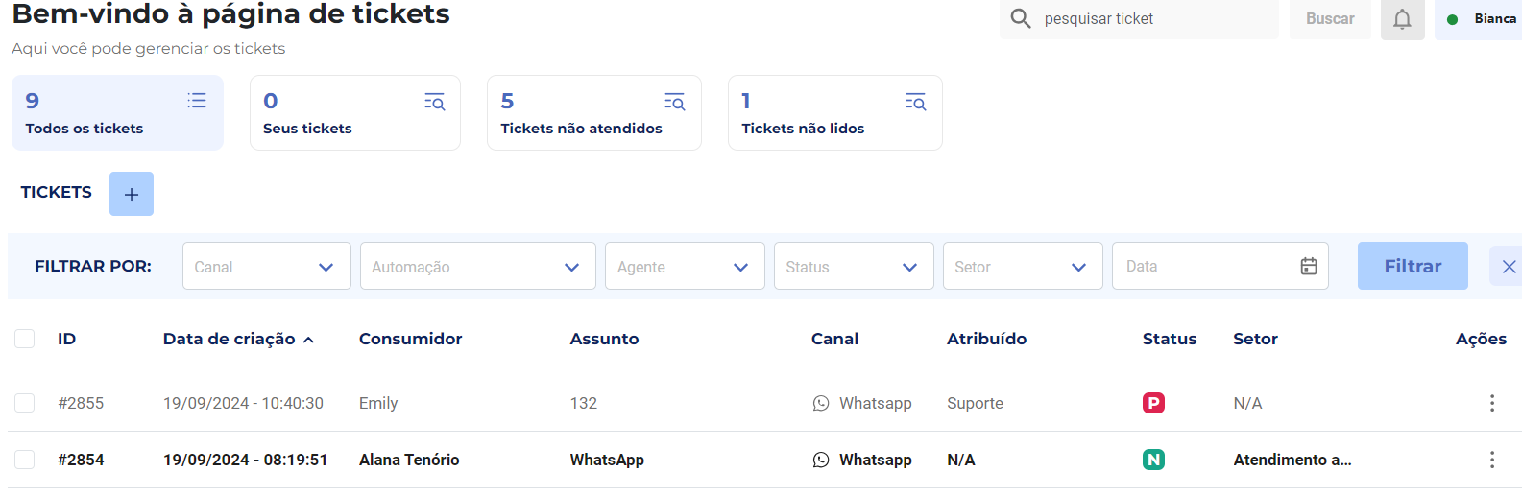Screen dimensions: 1522x496
Task: Toggle the select-all tickets checkbox
Action: pyautogui.click(x=25, y=339)
